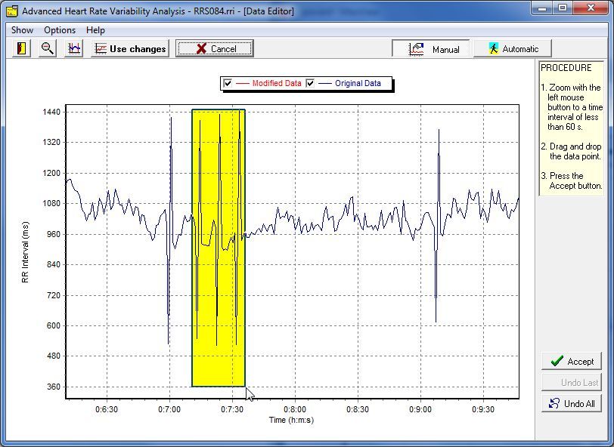Maximize the Data Editor window
The height and width of the screenshot is (447, 614).
[563, 9]
